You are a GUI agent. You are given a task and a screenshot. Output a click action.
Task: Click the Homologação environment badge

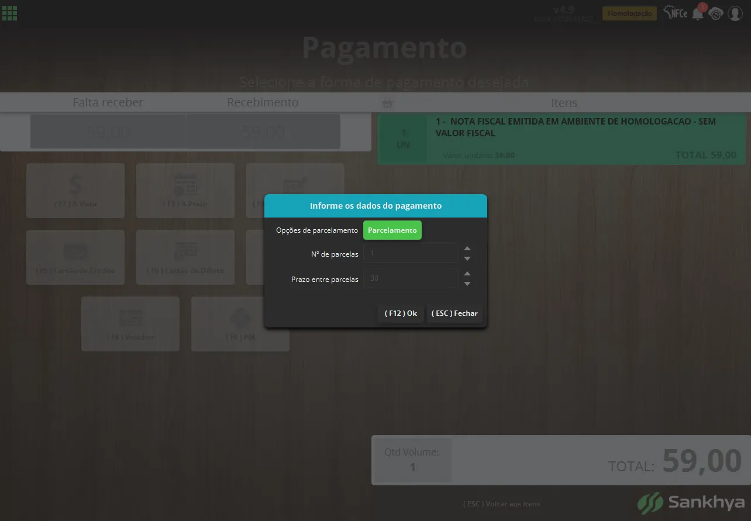click(630, 13)
